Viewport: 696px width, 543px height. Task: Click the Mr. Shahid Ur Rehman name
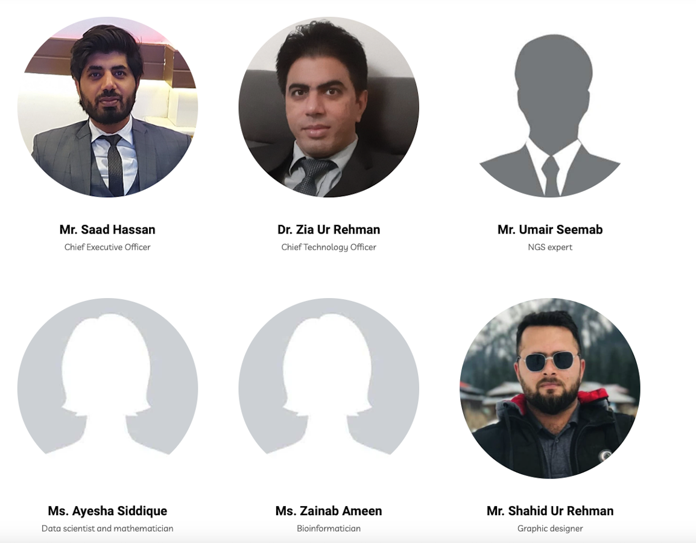(550, 511)
